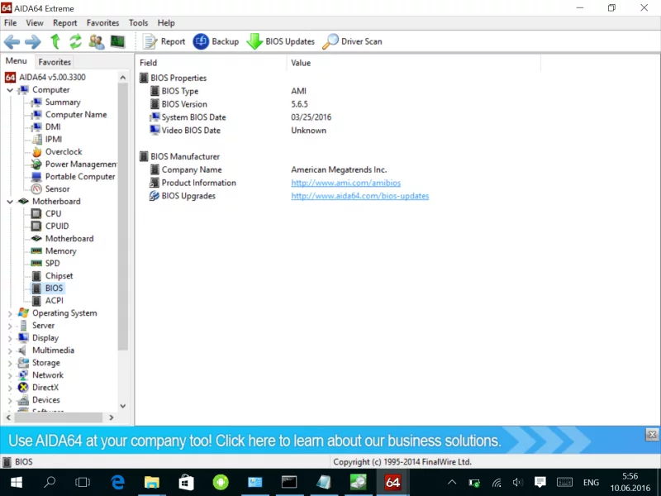Expand the Server node

10,326
